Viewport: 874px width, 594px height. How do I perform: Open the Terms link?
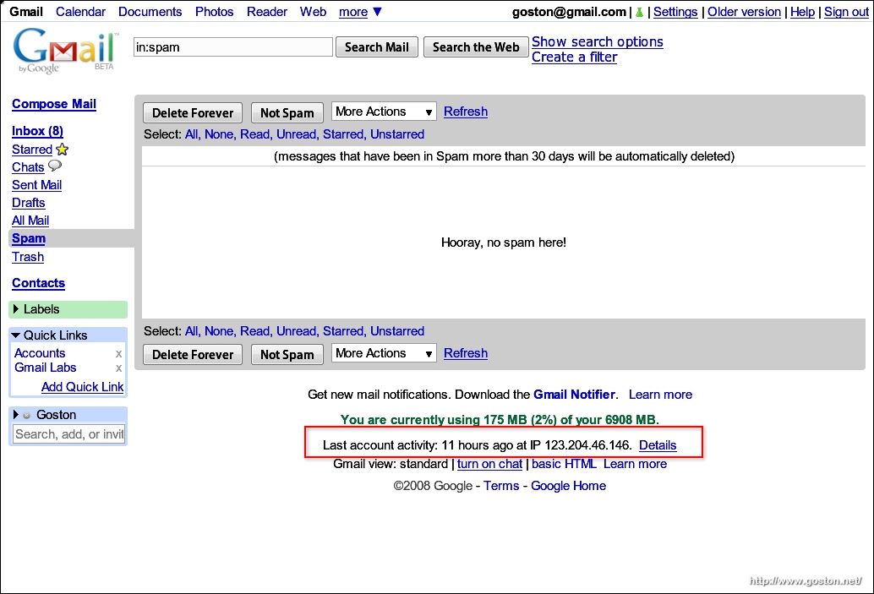click(501, 486)
